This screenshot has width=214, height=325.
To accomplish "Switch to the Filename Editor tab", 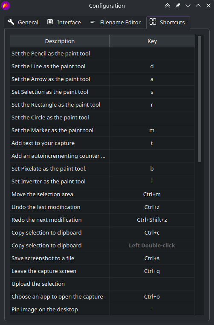I will (x=116, y=22).
